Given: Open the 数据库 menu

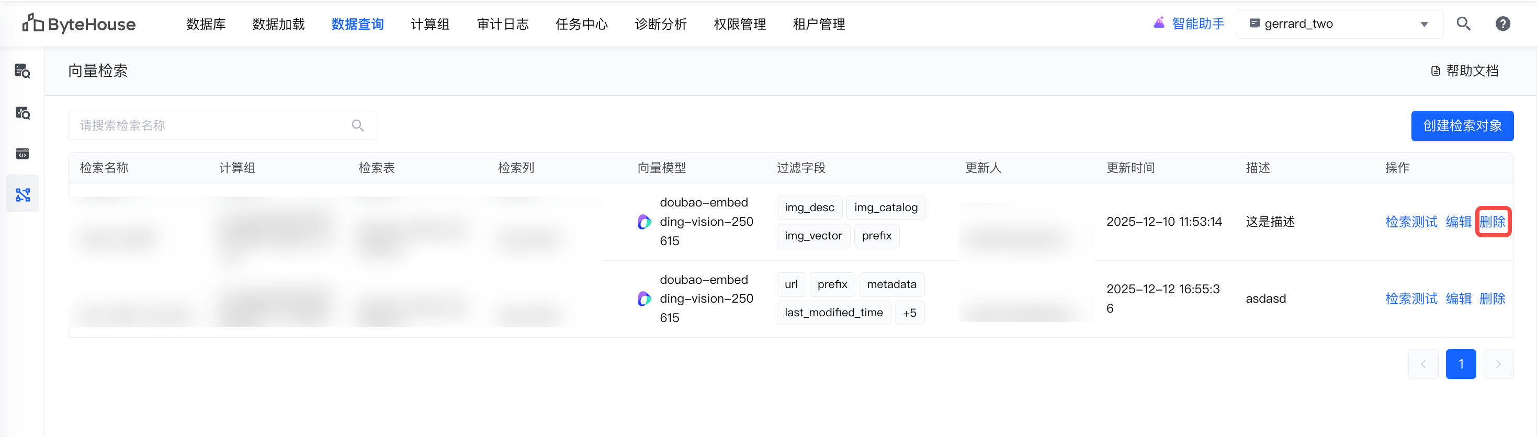Looking at the screenshot, I should click(x=206, y=24).
